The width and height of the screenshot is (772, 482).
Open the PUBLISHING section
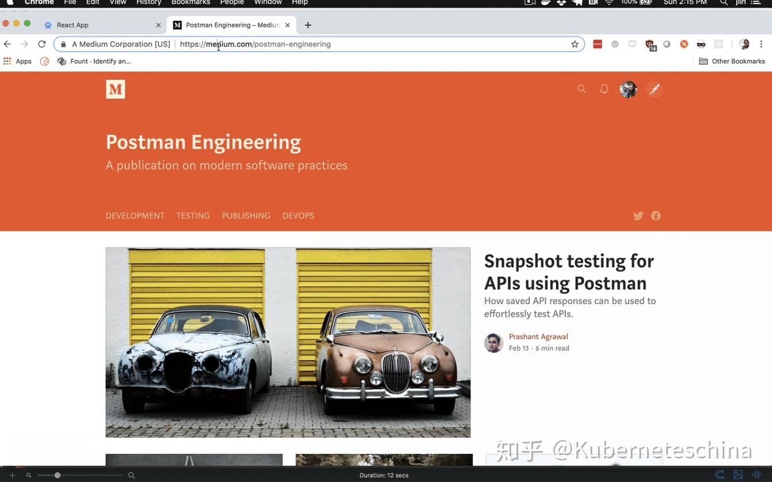coord(246,216)
